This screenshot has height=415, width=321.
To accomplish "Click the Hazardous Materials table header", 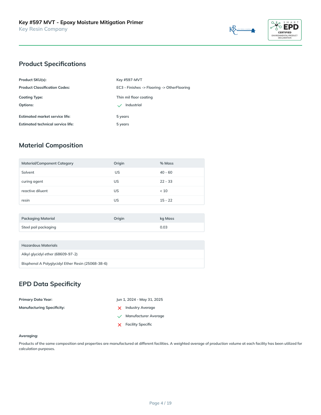I will (x=40, y=246).
